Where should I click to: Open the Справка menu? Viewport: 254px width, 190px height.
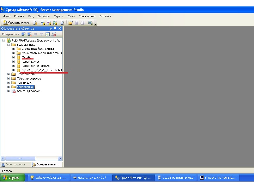click(105, 16)
